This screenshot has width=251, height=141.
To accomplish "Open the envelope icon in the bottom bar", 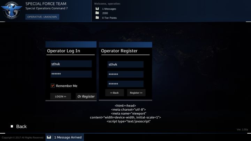I will pyautogui.click(x=49, y=137).
